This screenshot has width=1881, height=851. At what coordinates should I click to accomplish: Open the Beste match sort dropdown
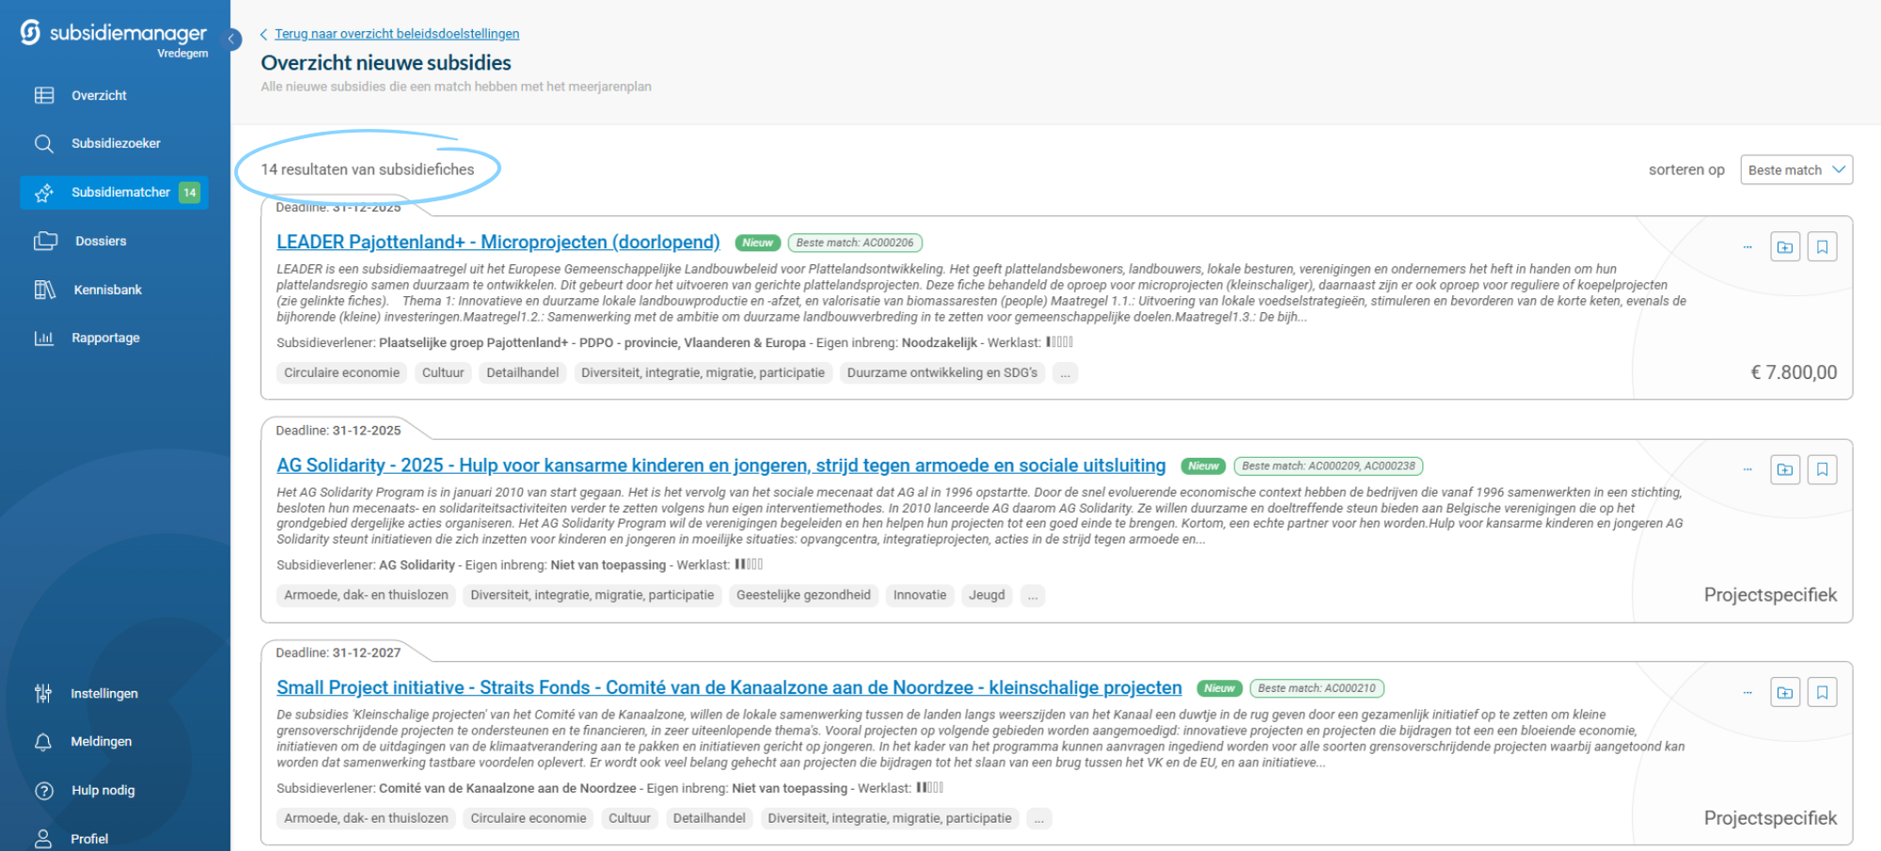(1795, 170)
